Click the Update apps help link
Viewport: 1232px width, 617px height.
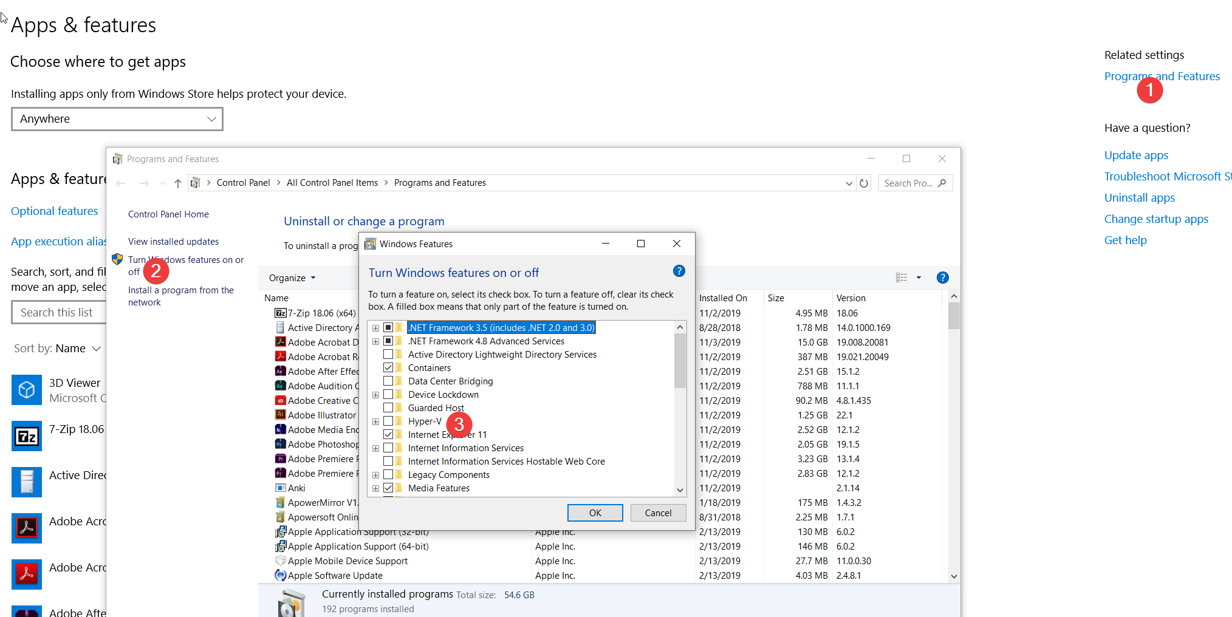(1136, 155)
